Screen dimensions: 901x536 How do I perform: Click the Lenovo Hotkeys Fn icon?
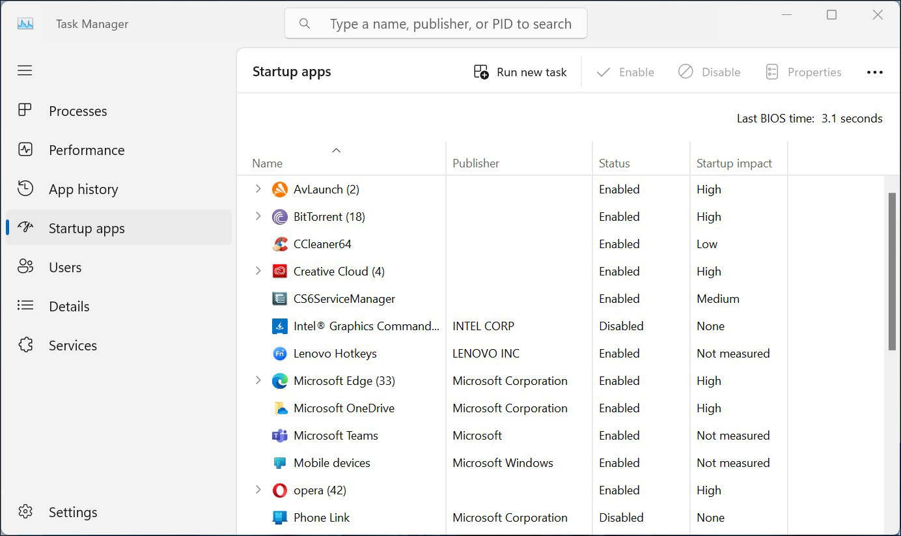[x=280, y=353]
